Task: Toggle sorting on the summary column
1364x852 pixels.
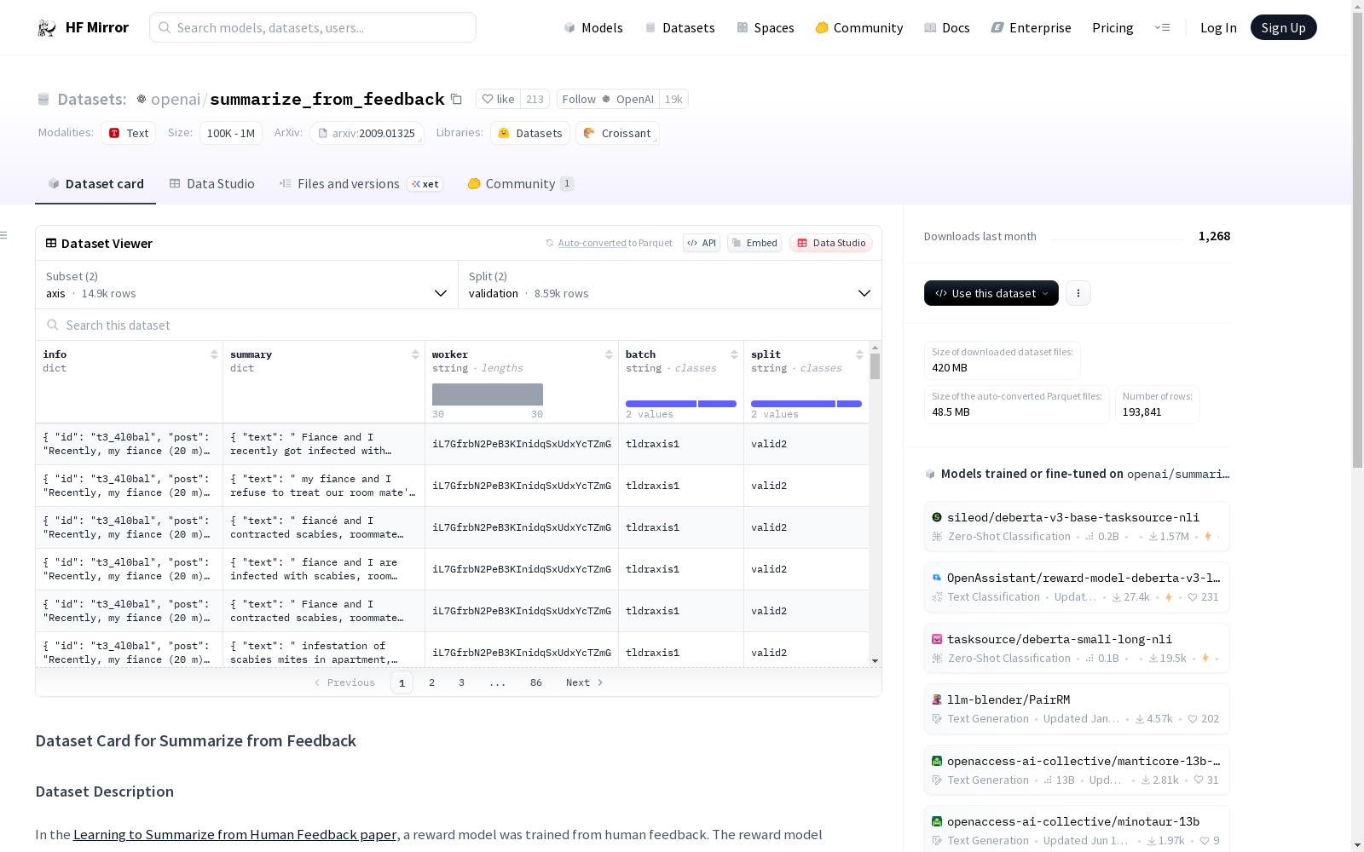Action: (x=415, y=354)
